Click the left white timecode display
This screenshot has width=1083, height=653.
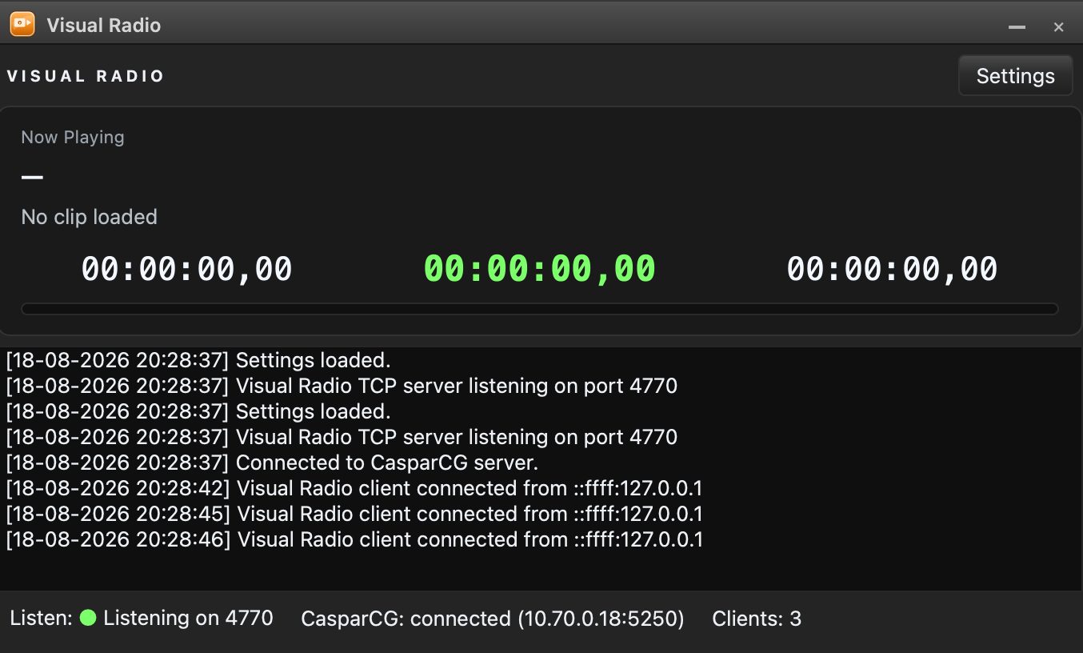click(x=186, y=269)
